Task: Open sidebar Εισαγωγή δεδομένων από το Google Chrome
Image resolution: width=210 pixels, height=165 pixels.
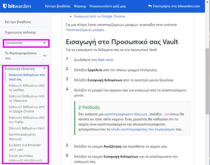Action: 27,109
